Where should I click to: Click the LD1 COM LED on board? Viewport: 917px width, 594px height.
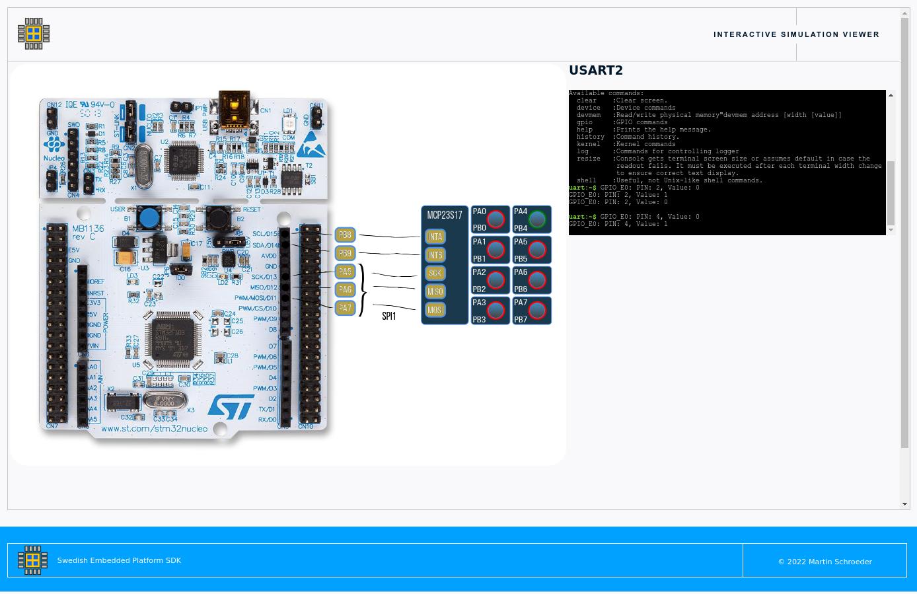click(x=288, y=124)
